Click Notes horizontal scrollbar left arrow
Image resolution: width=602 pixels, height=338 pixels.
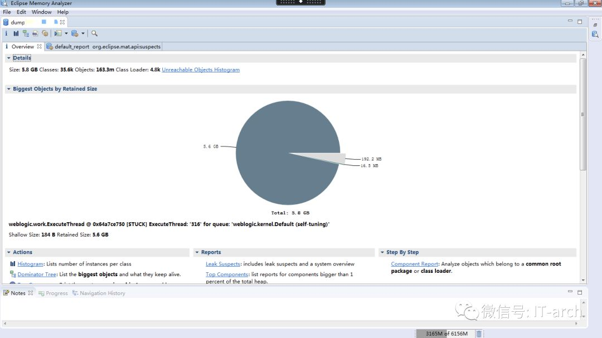pos(5,324)
